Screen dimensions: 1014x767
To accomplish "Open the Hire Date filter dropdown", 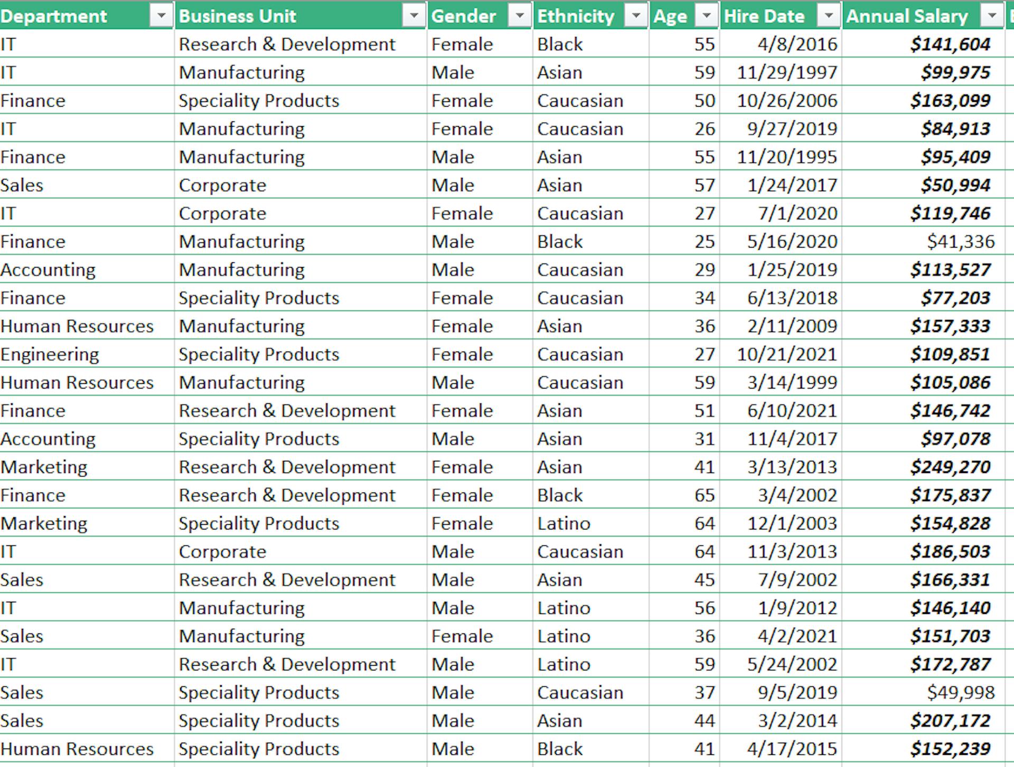I will tap(829, 16).
